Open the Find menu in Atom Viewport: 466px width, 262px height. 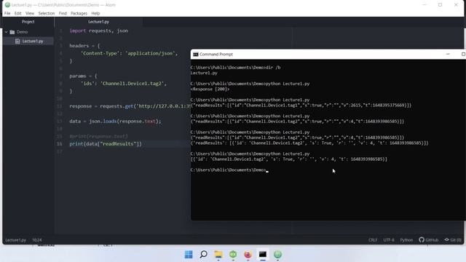coord(63,13)
